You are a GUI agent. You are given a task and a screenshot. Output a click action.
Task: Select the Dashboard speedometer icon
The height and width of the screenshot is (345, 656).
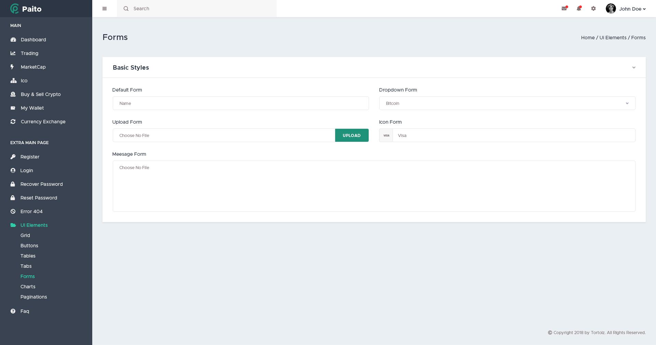13,40
